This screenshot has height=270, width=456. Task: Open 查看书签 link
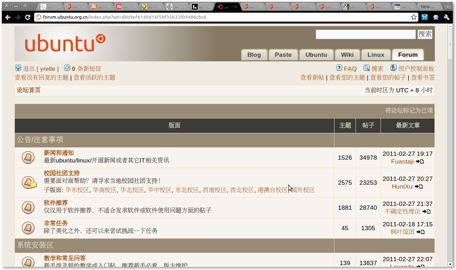coord(423,78)
